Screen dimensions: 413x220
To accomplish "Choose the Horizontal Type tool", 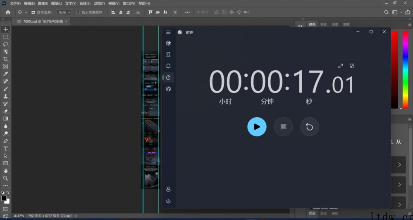I will [6, 148].
